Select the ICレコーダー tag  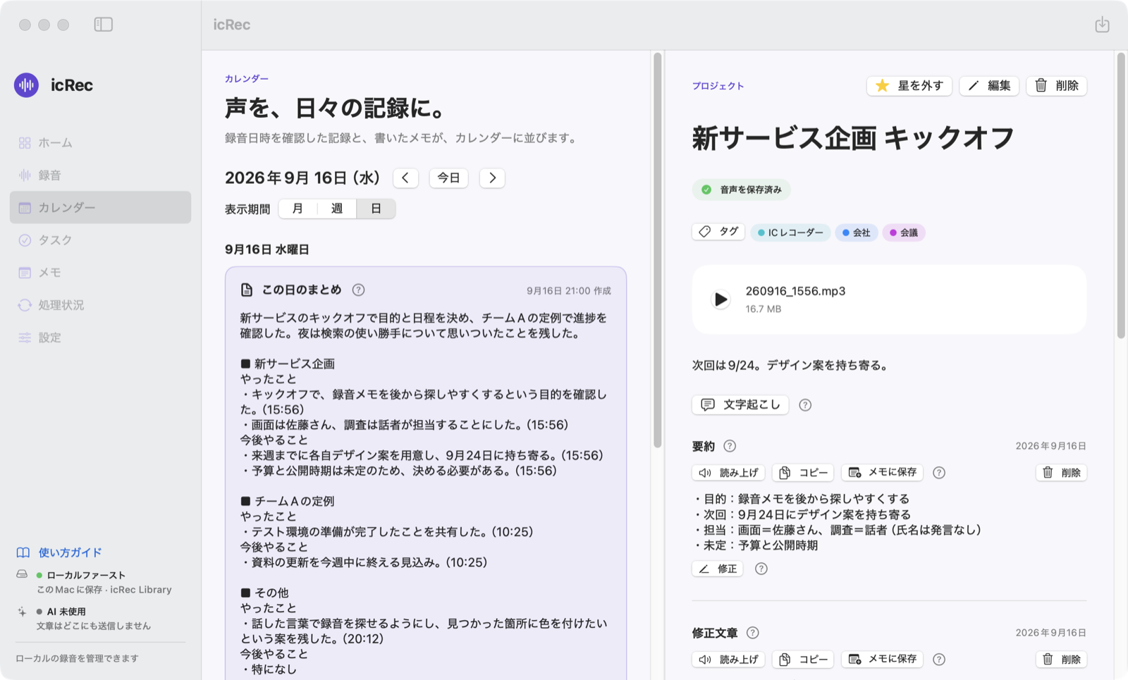click(x=790, y=233)
